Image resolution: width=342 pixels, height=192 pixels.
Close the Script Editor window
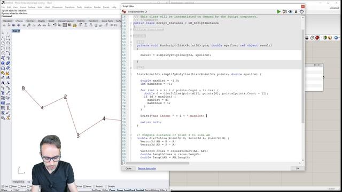tap(303, 6)
